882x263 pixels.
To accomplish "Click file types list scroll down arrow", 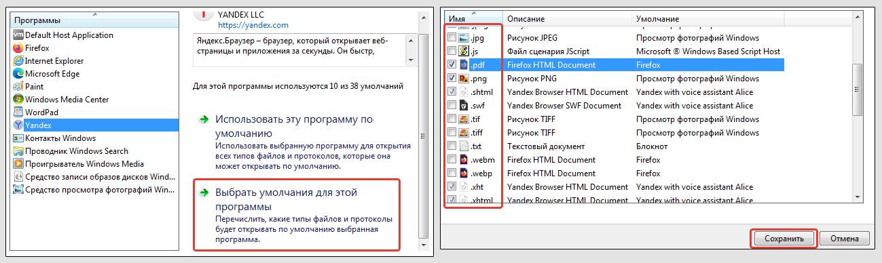I will click(x=858, y=197).
